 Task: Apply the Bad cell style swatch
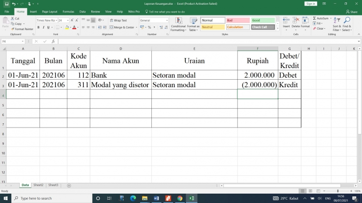[237, 21]
